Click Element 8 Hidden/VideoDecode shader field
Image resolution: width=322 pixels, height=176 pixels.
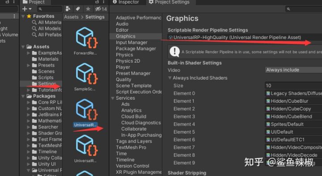(293, 155)
